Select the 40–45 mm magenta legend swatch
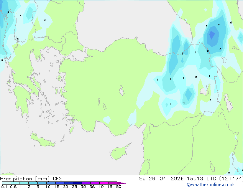The image size is (243, 188). click(104, 183)
